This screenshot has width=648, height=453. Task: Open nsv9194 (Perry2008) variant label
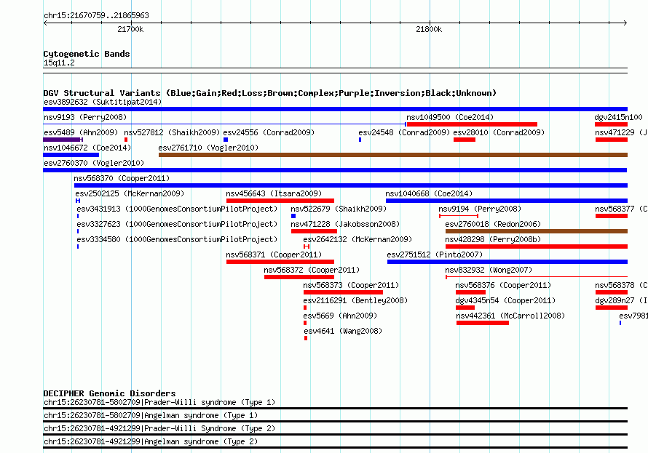(480, 209)
